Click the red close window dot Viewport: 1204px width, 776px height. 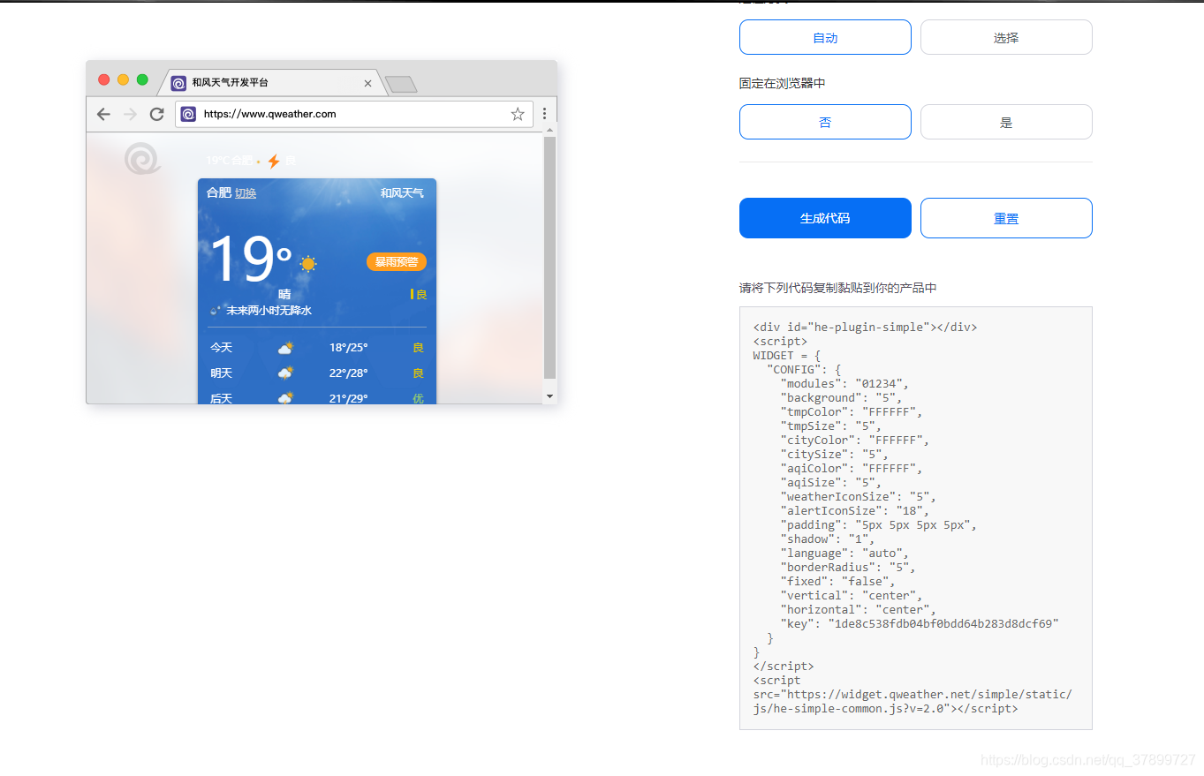[x=104, y=79]
